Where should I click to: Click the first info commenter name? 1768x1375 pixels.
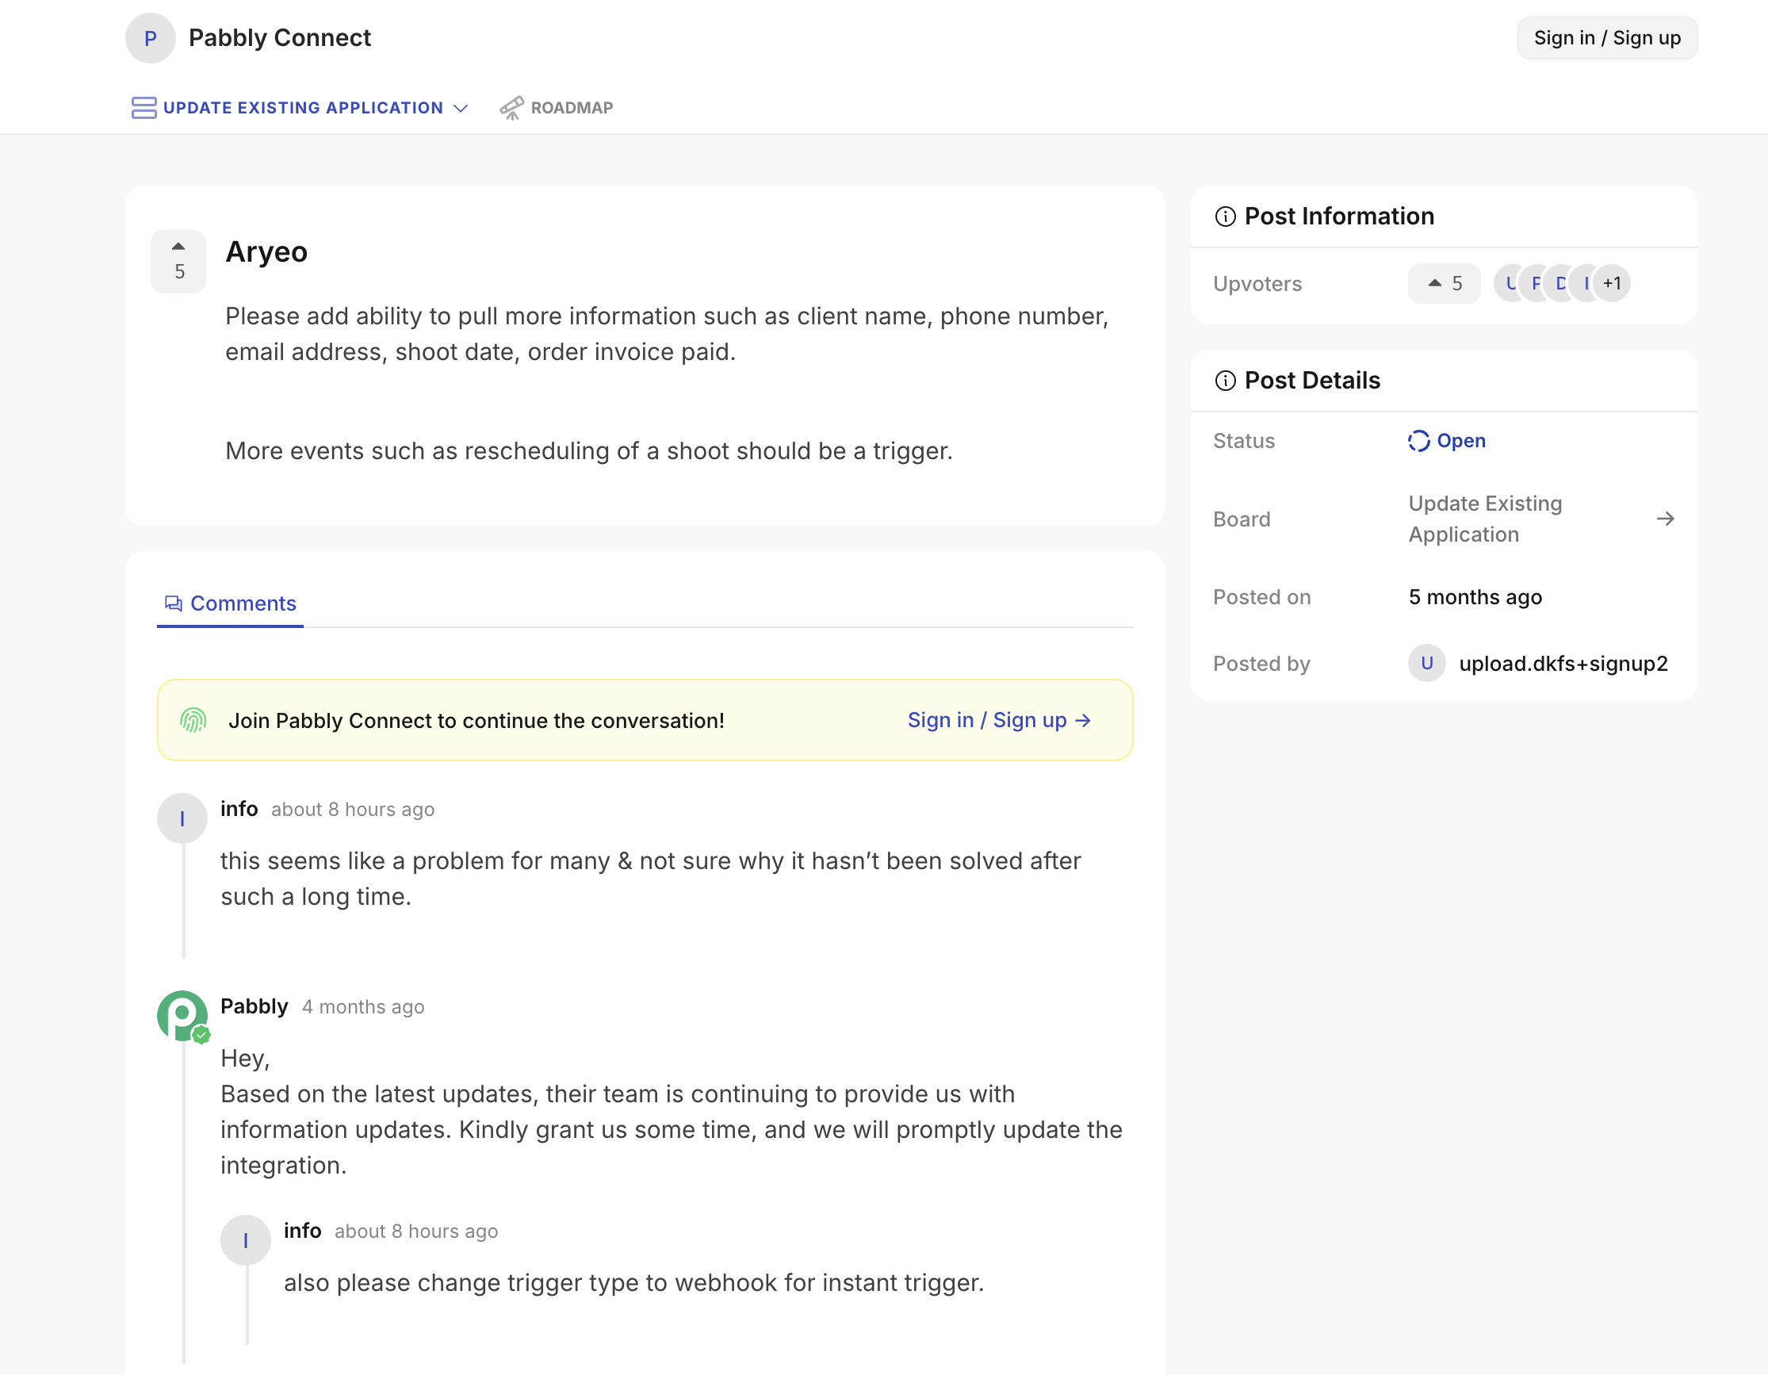pos(239,809)
